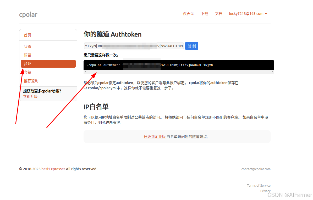Open the 套餐 sidebar item

[x=28, y=72]
